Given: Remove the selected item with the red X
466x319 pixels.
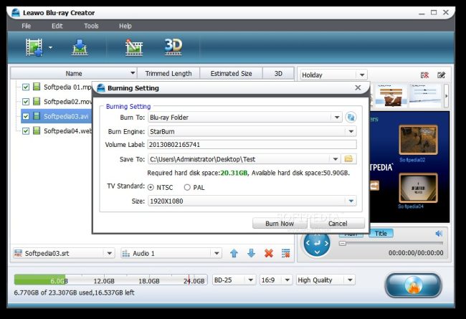Looking at the screenshot, I should click(269, 253).
